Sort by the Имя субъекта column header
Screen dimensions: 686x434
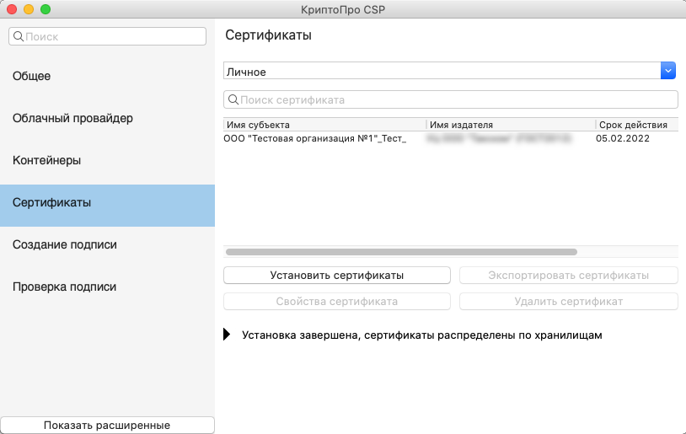click(x=324, y=125)
